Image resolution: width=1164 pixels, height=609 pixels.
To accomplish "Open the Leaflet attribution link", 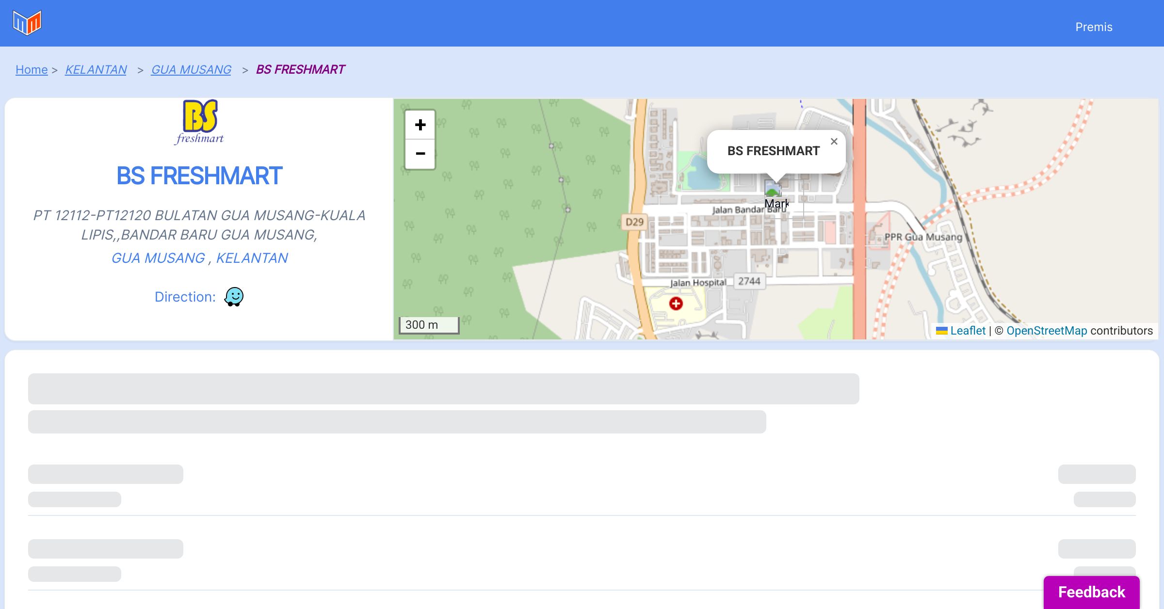I will click(x=967, y=331).
